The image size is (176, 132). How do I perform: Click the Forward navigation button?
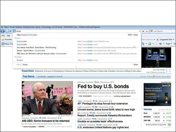[x=7, y=31]
